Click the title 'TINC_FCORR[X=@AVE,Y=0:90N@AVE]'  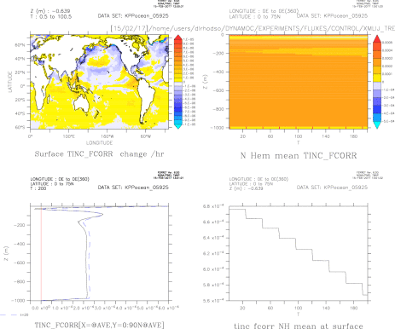point(99,326)
